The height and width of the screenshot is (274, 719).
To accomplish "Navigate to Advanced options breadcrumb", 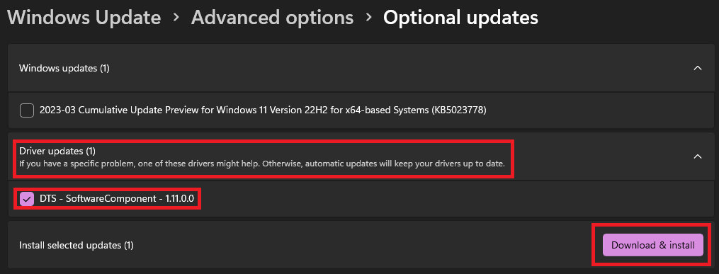I will point(273,18).
